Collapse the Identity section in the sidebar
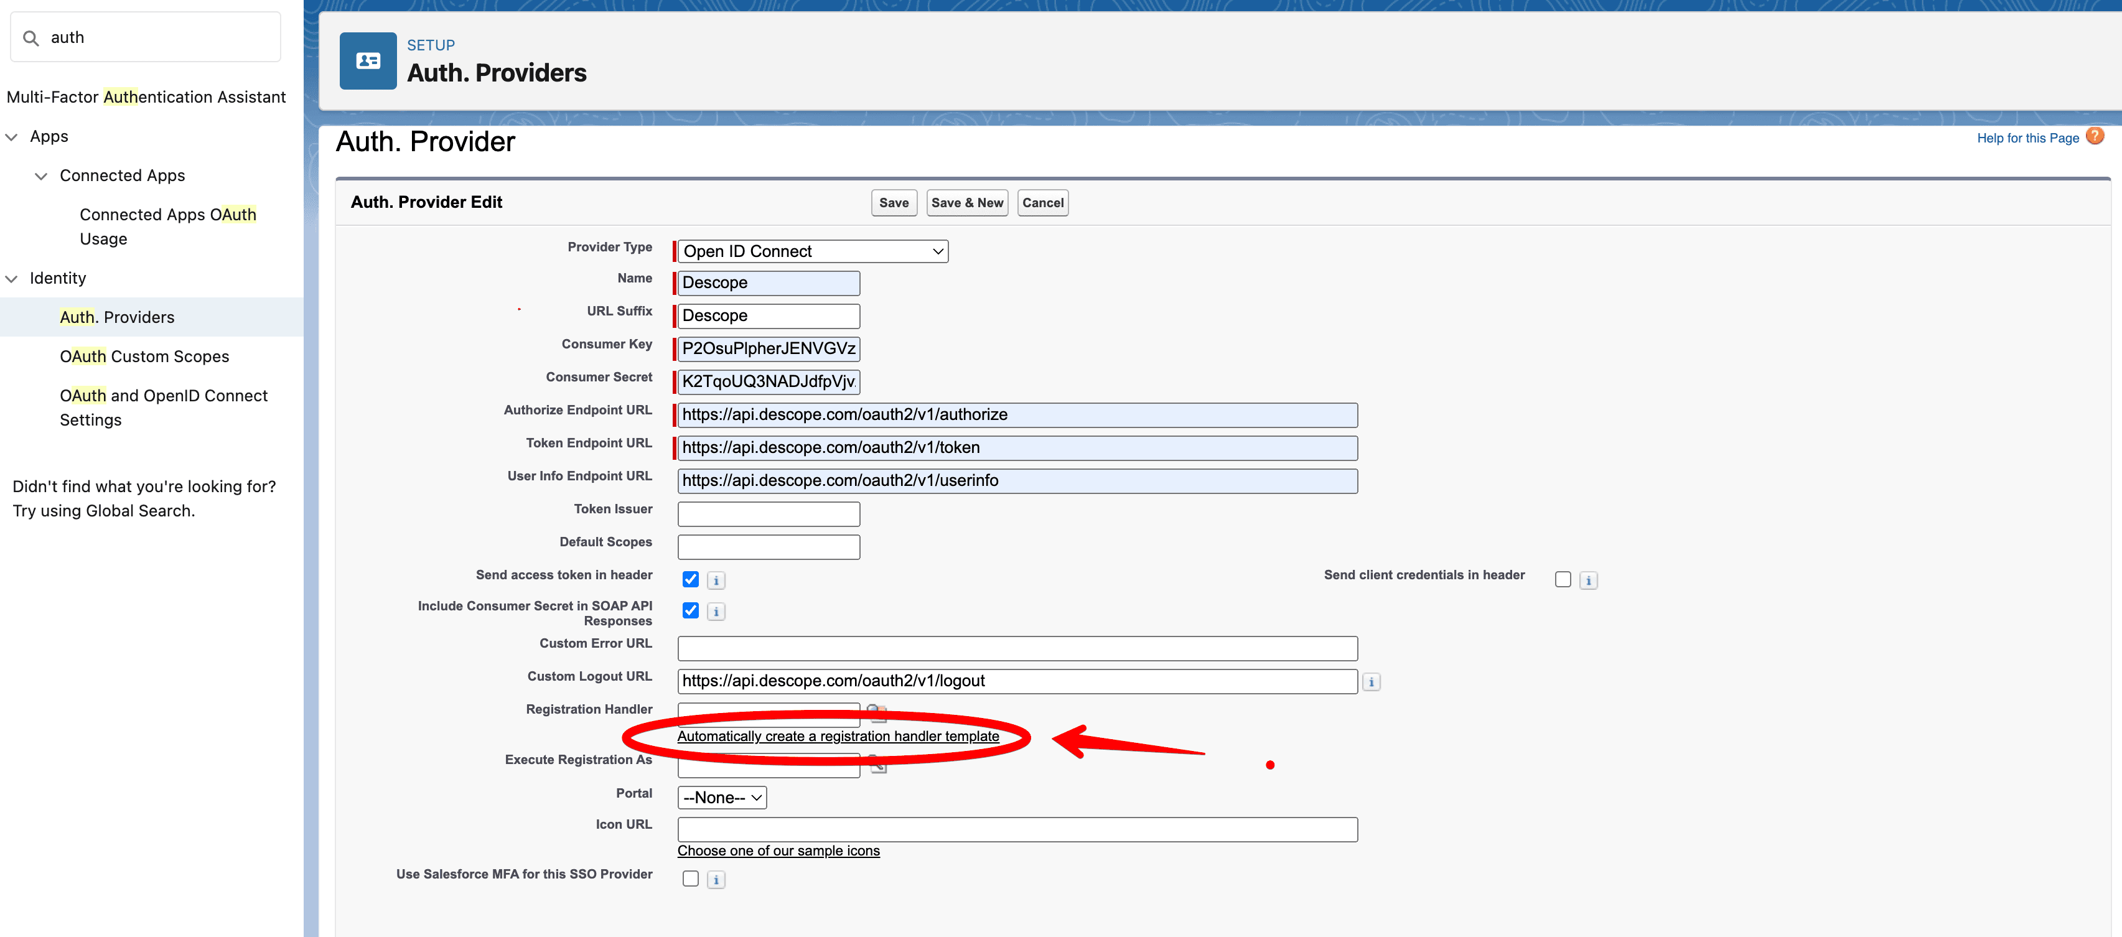 (12, 278)
